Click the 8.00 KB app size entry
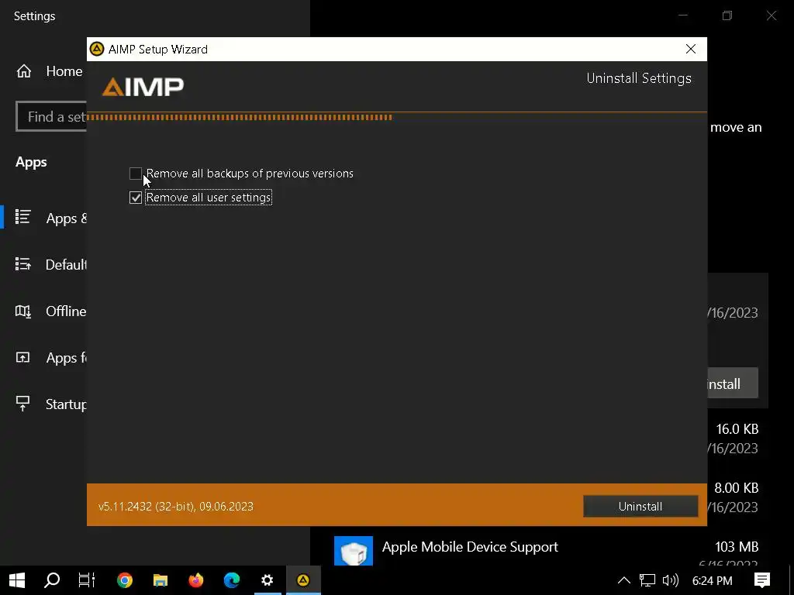 point(736,488)
